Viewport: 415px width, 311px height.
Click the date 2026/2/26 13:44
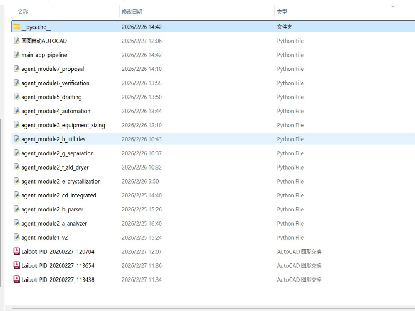[x=142, y=111]
